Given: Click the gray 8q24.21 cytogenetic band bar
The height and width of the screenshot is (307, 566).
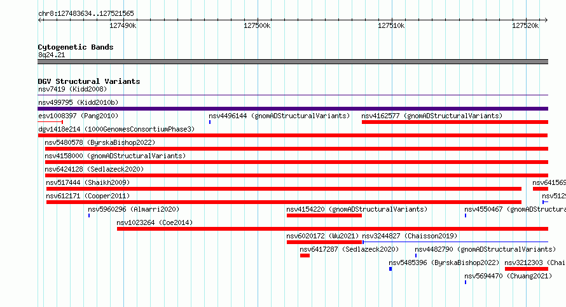Looking at the screenshot, I should coord(293,62).
